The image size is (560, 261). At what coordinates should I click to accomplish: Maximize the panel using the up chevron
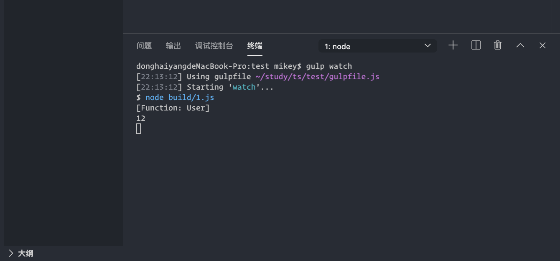pos(520,45)
